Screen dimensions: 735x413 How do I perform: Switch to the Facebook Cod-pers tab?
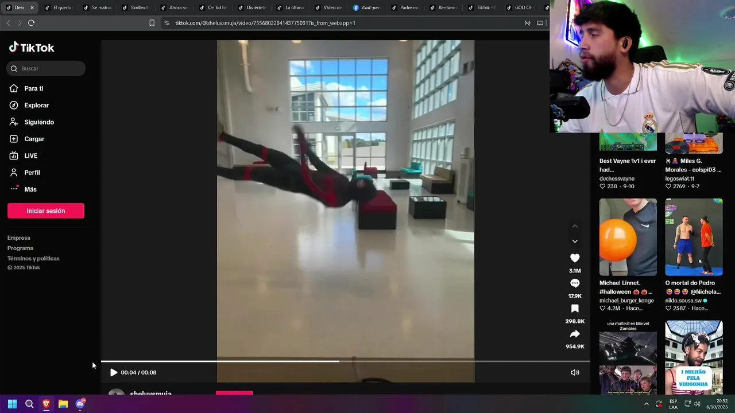pyautogui.click(x=367, y=7)
